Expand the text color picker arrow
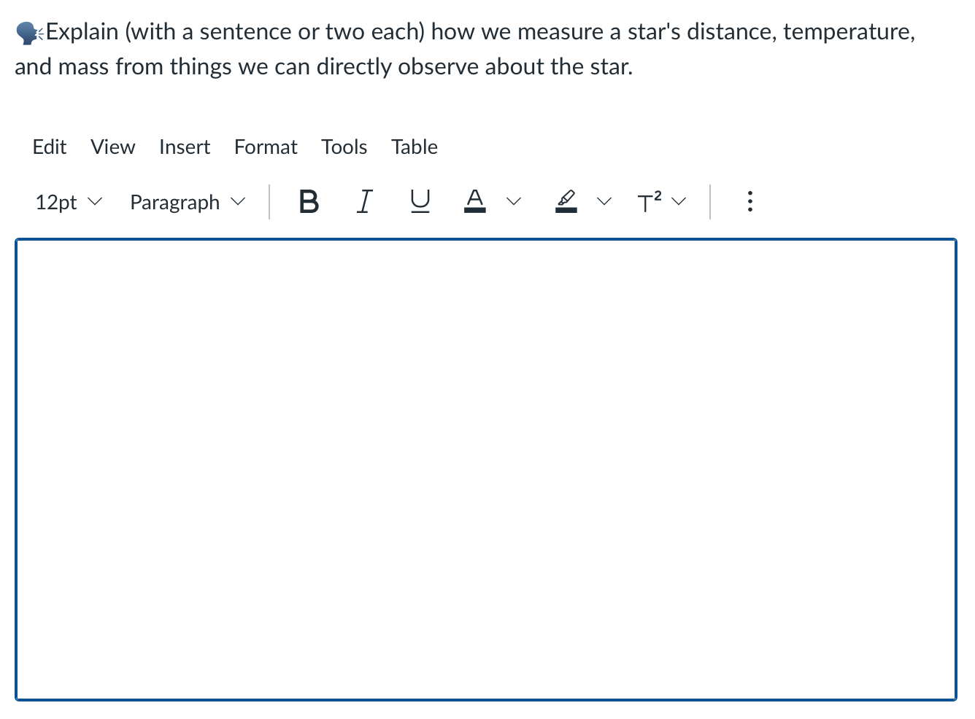The width and height of the screenshot is (975, 719). (x=515, y=201)
